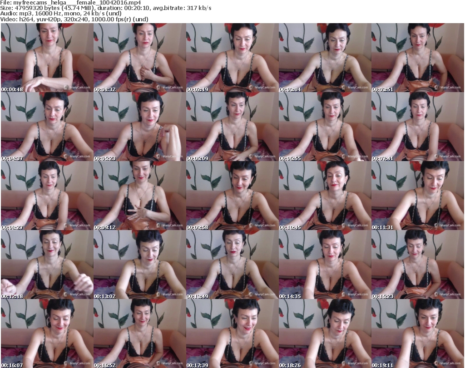Select the 00:16:07 frame
The height and width of the screenshot is (368, 465).
click(47, 334)
